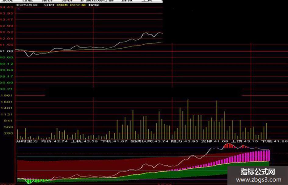
Task: Click the 分时主力 indicator name
Action: 27,141
